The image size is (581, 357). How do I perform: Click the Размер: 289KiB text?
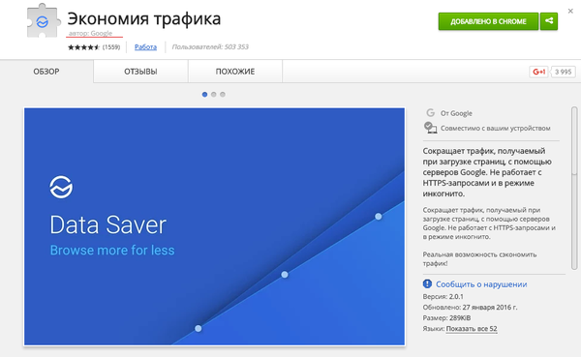[x=446, y=317]
